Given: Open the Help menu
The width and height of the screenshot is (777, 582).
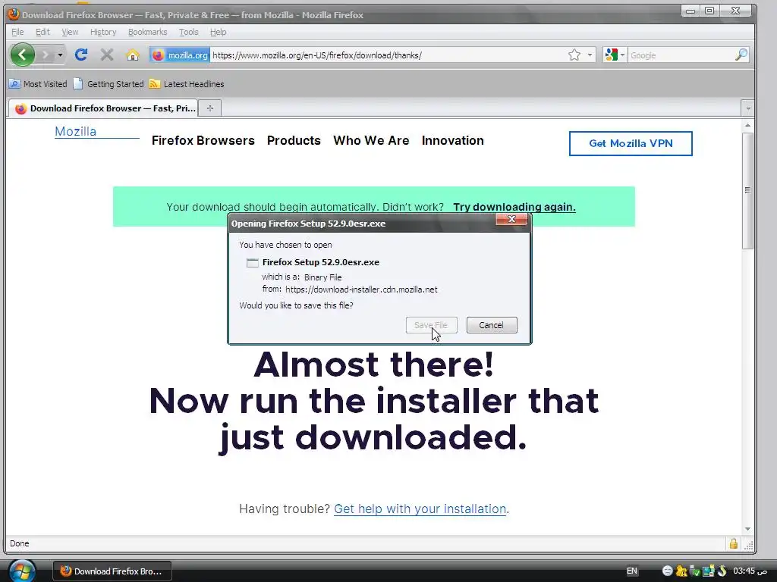Looking at the screenshot, I should (218, 32).
